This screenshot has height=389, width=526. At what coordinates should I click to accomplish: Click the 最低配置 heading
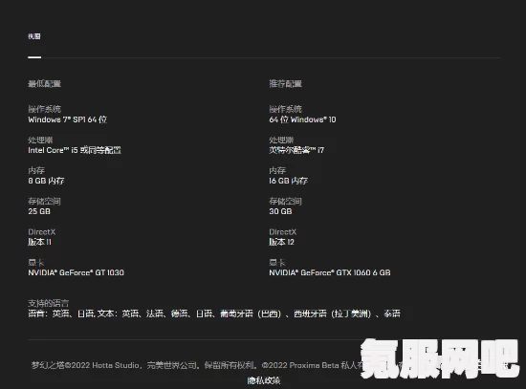coord(44,83)
